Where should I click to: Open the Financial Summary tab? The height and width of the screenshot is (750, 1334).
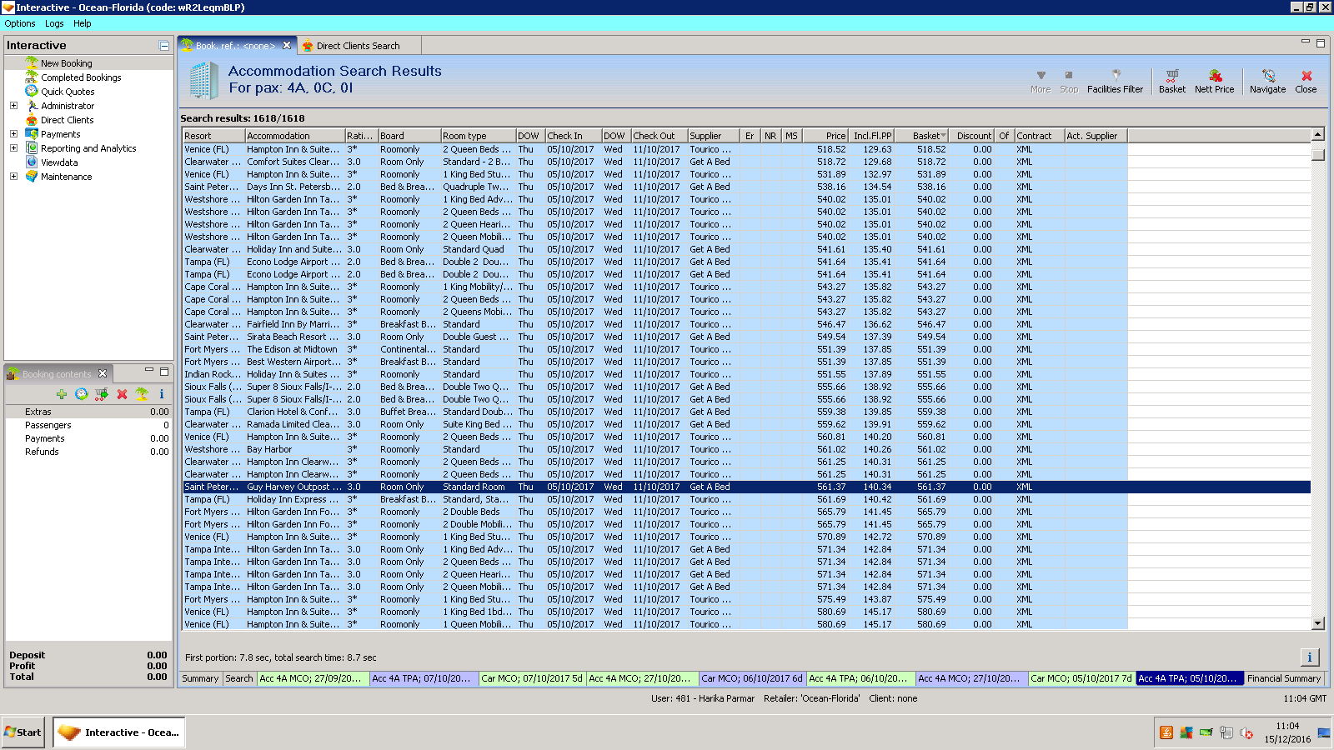(x=1283, y=678)
